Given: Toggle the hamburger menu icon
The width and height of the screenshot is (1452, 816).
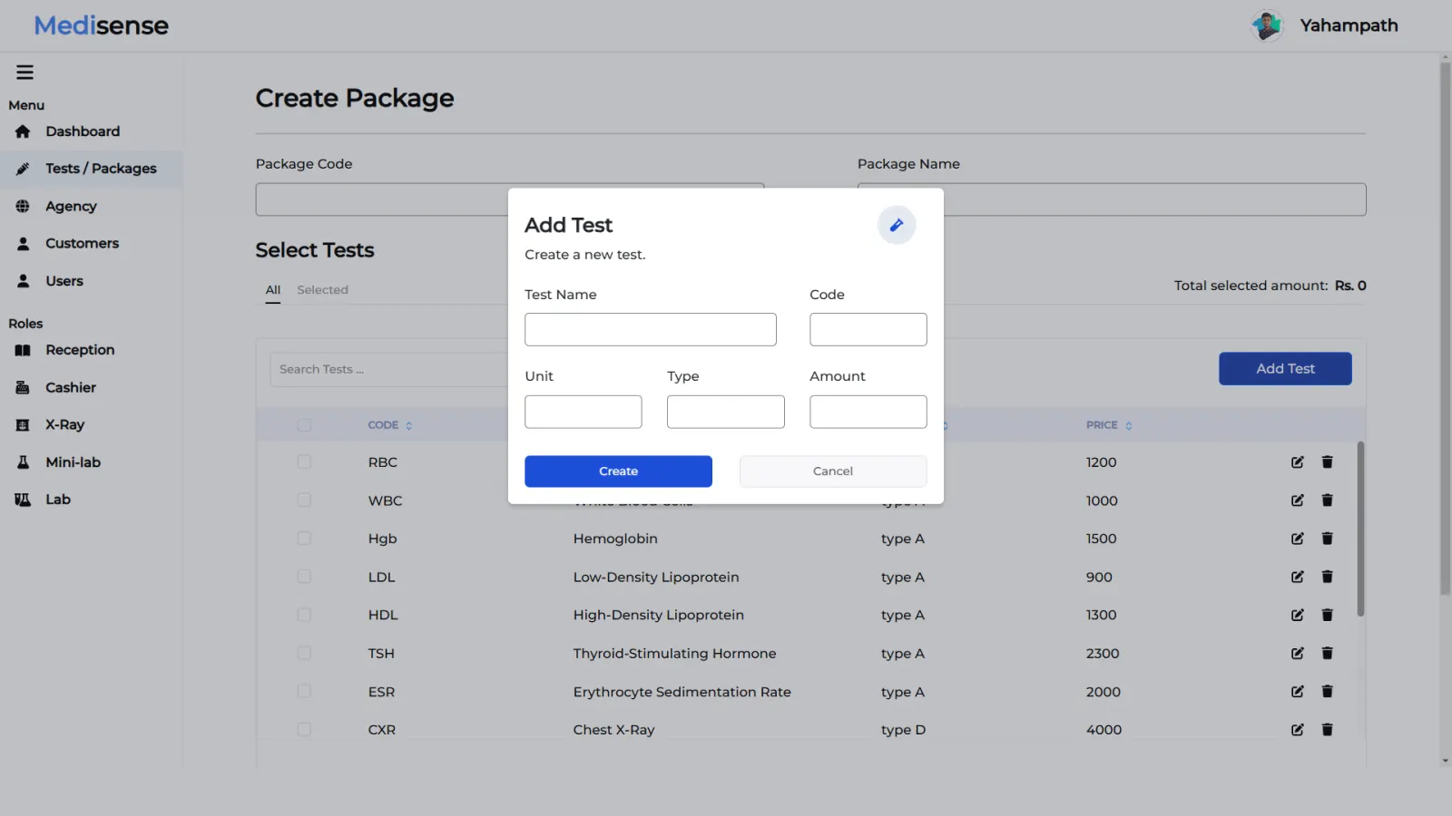Looking at the screenshot, I should (25, 73).
